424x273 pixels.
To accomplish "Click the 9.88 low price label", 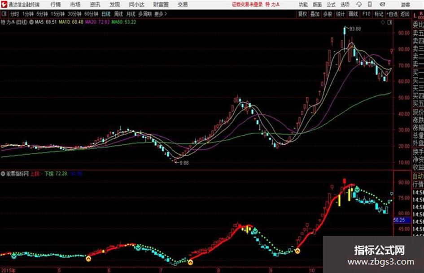I will click(x=184, y=163).
